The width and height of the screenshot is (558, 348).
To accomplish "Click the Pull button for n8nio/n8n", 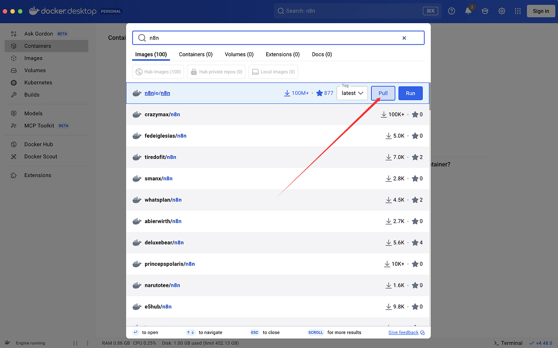I will pyautogui.click(x=383, y=93).
